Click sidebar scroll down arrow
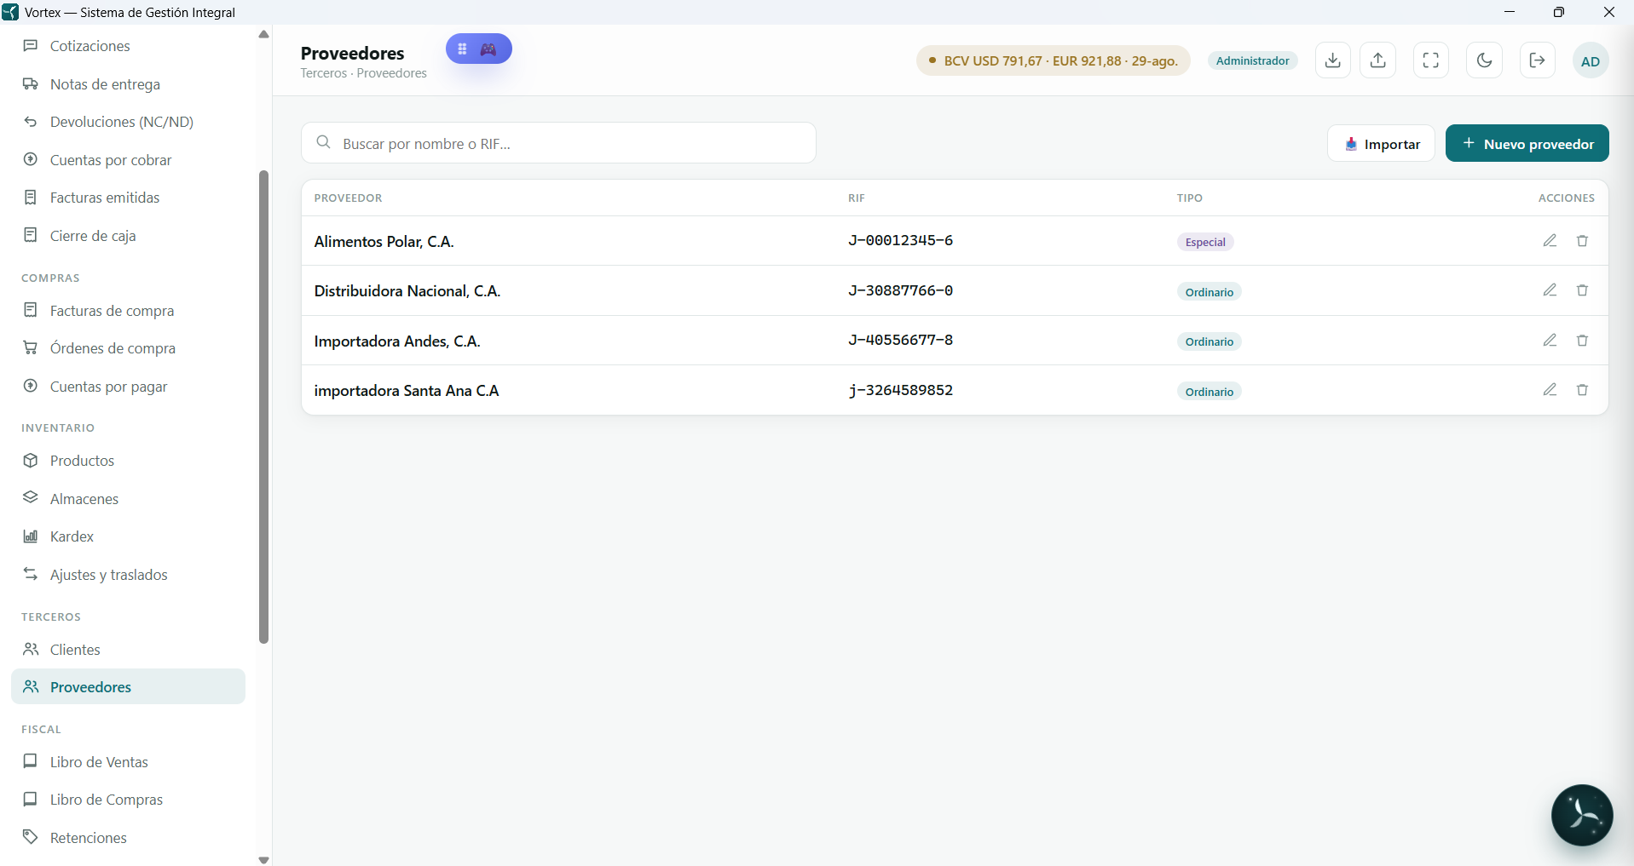 [263, 860]
